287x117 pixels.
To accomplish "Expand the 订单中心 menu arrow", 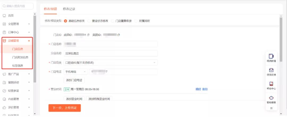I will [29, 32].
